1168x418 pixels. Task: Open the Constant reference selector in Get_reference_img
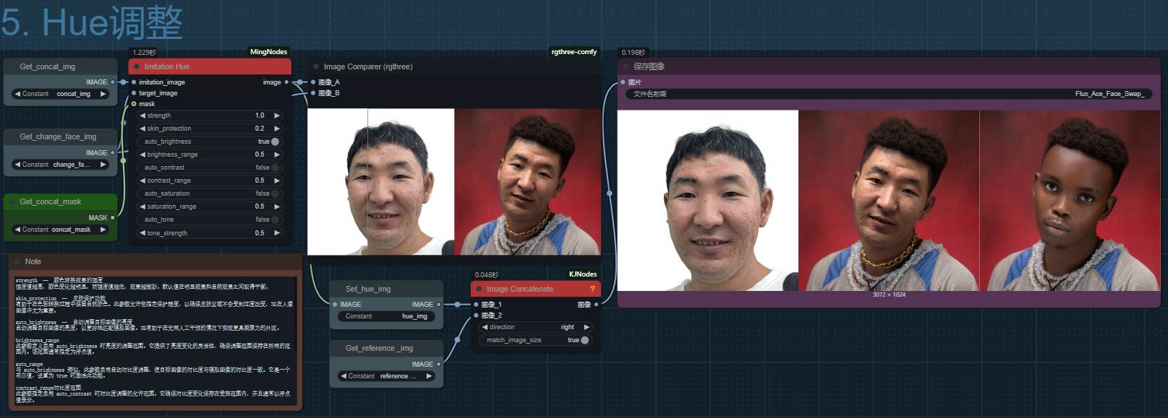pos(385,376)
